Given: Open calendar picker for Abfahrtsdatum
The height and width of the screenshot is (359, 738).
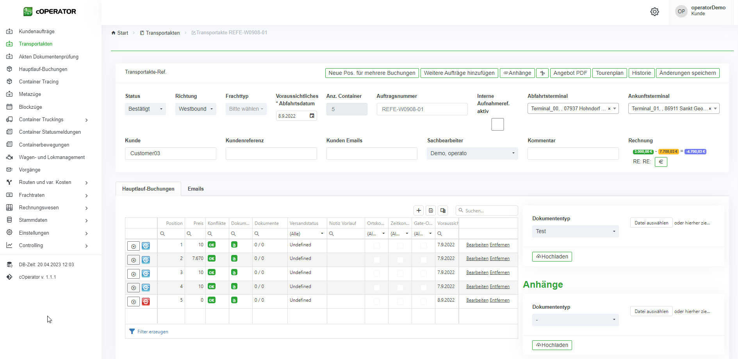Looking at the screenshot, I should pos(312,116).
